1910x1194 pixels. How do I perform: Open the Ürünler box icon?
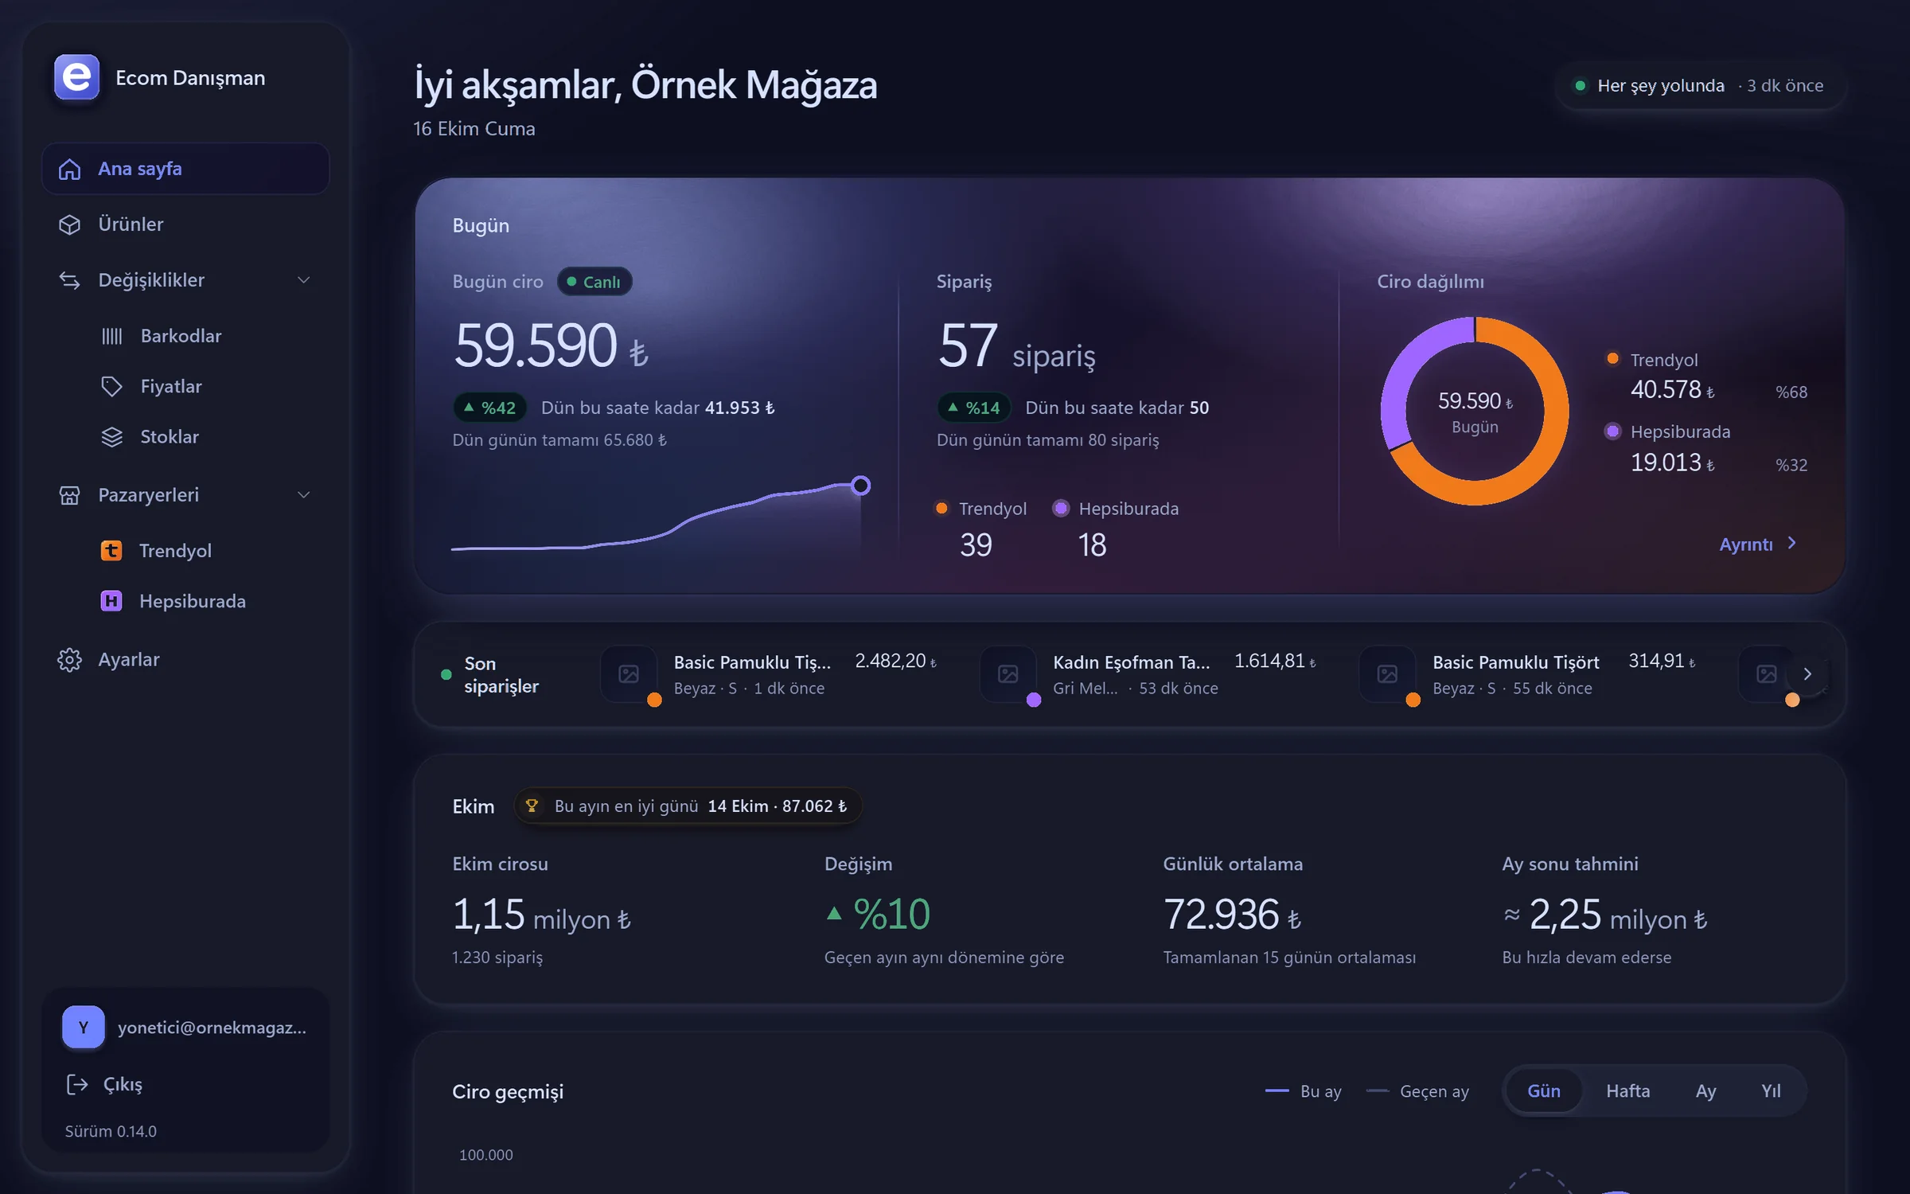[70, 224]
